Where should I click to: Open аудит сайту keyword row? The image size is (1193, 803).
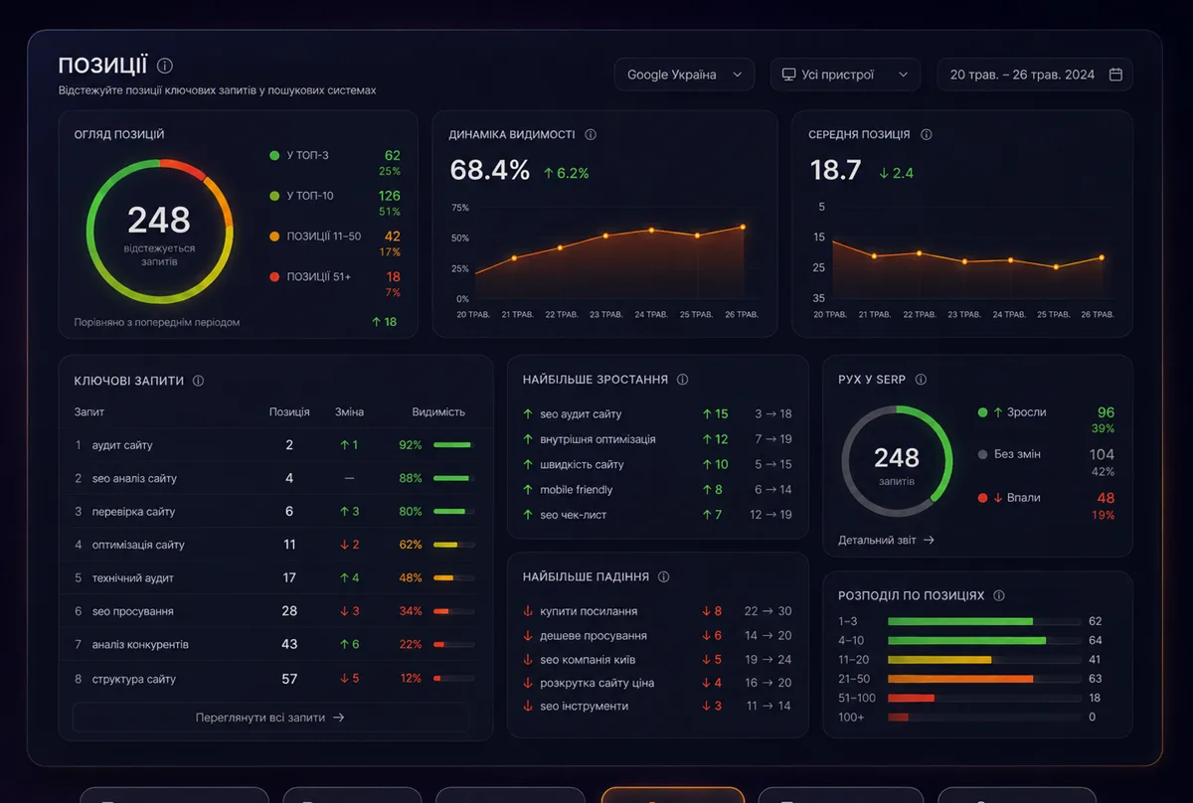click(x=275, y=445)
